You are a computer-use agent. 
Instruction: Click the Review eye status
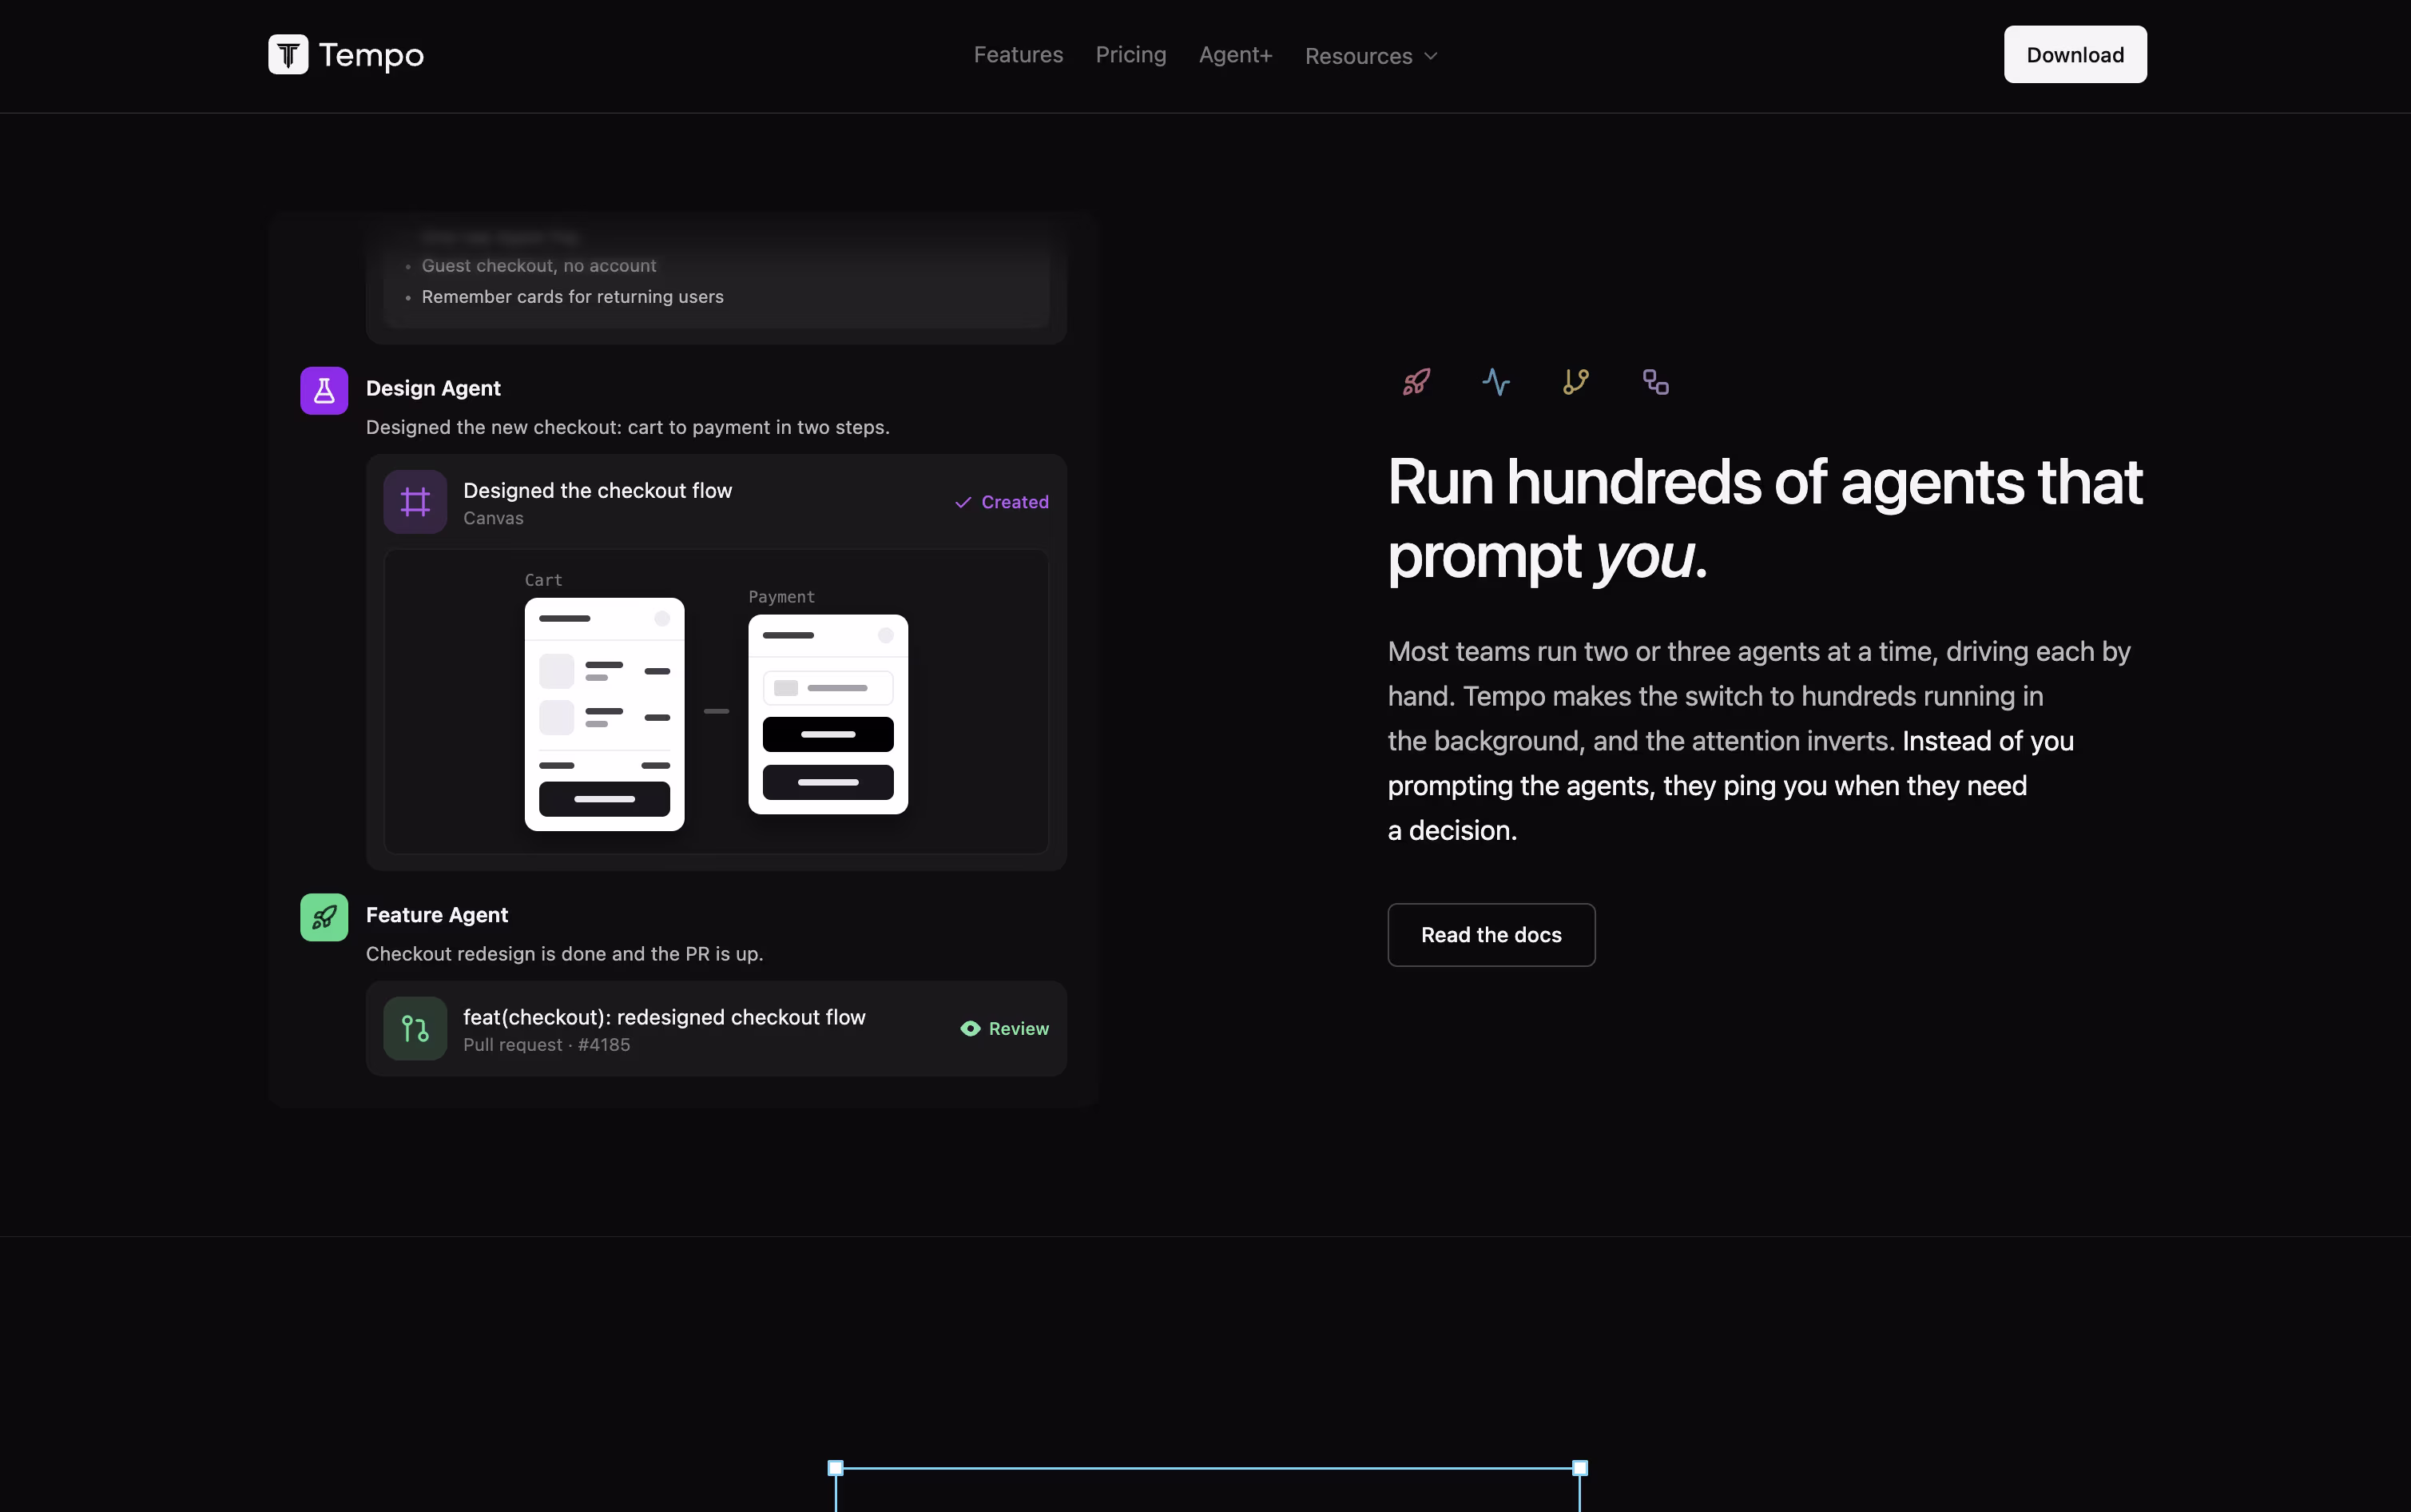tap(1003, 1028)
